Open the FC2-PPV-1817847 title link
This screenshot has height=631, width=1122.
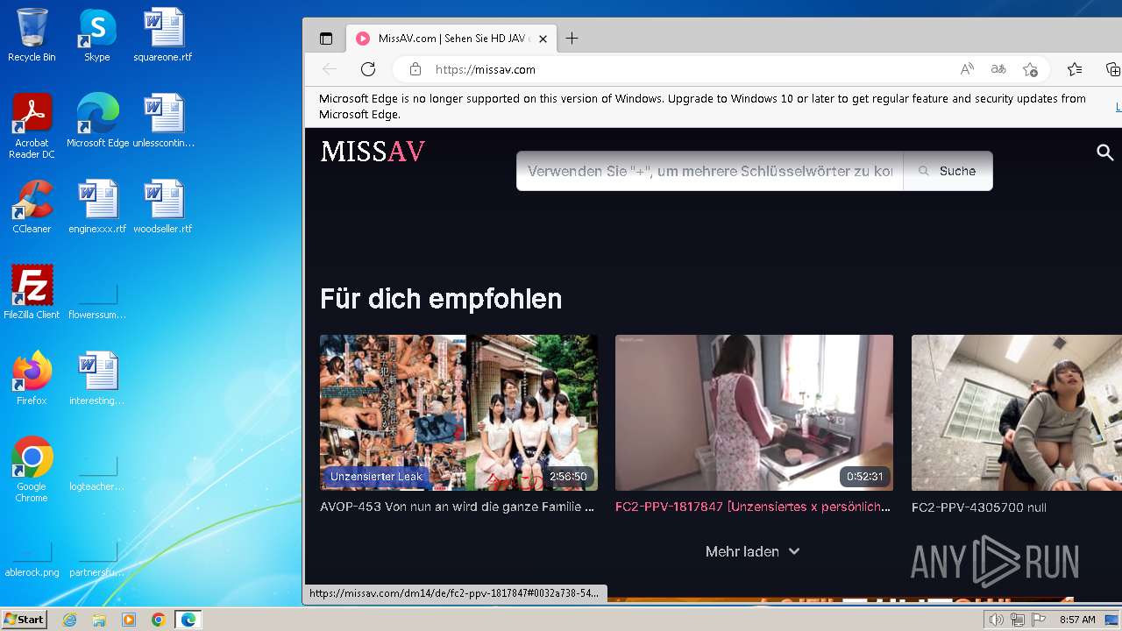tap(753, 507)
